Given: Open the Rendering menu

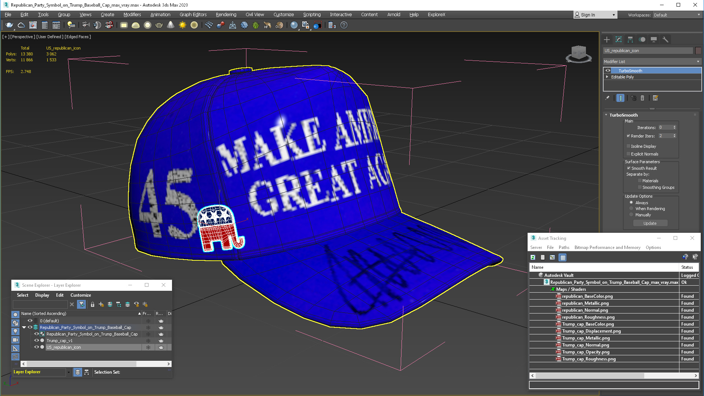Looking at the screenshot, I should pos(226,15).
